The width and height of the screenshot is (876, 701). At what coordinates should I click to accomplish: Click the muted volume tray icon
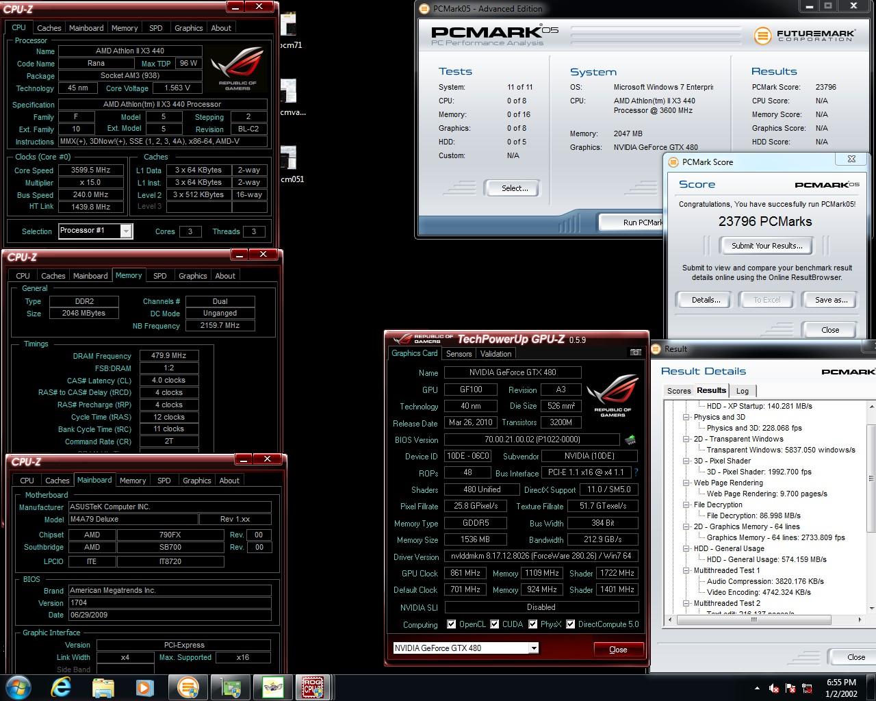(x=775, y=688)
